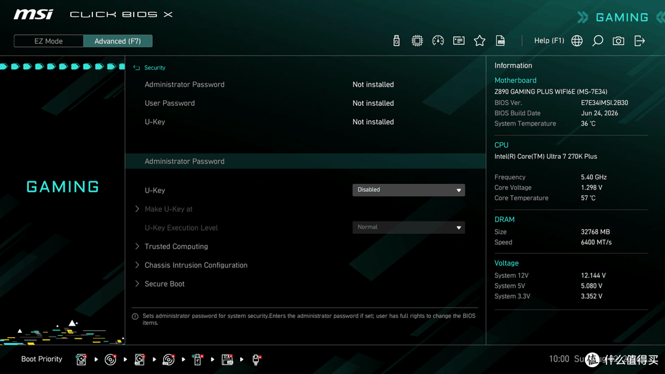This screenshot has width=665, height=374.
Task: Select the USB hard disk boot icon
Action: tap(140, 360)
